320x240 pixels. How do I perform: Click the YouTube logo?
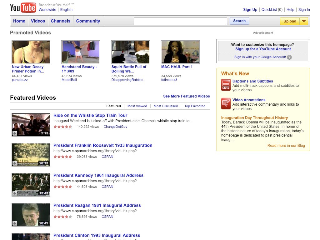pos(23,7)
